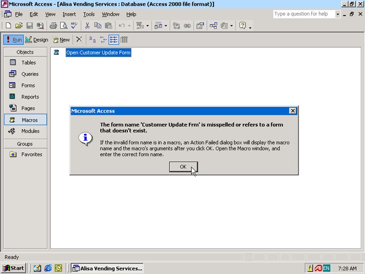Switch to Small Icons view
Screen dimensions: 365x274
[x=103, y=40]
